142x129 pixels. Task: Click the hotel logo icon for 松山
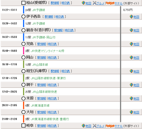point(110,3)
